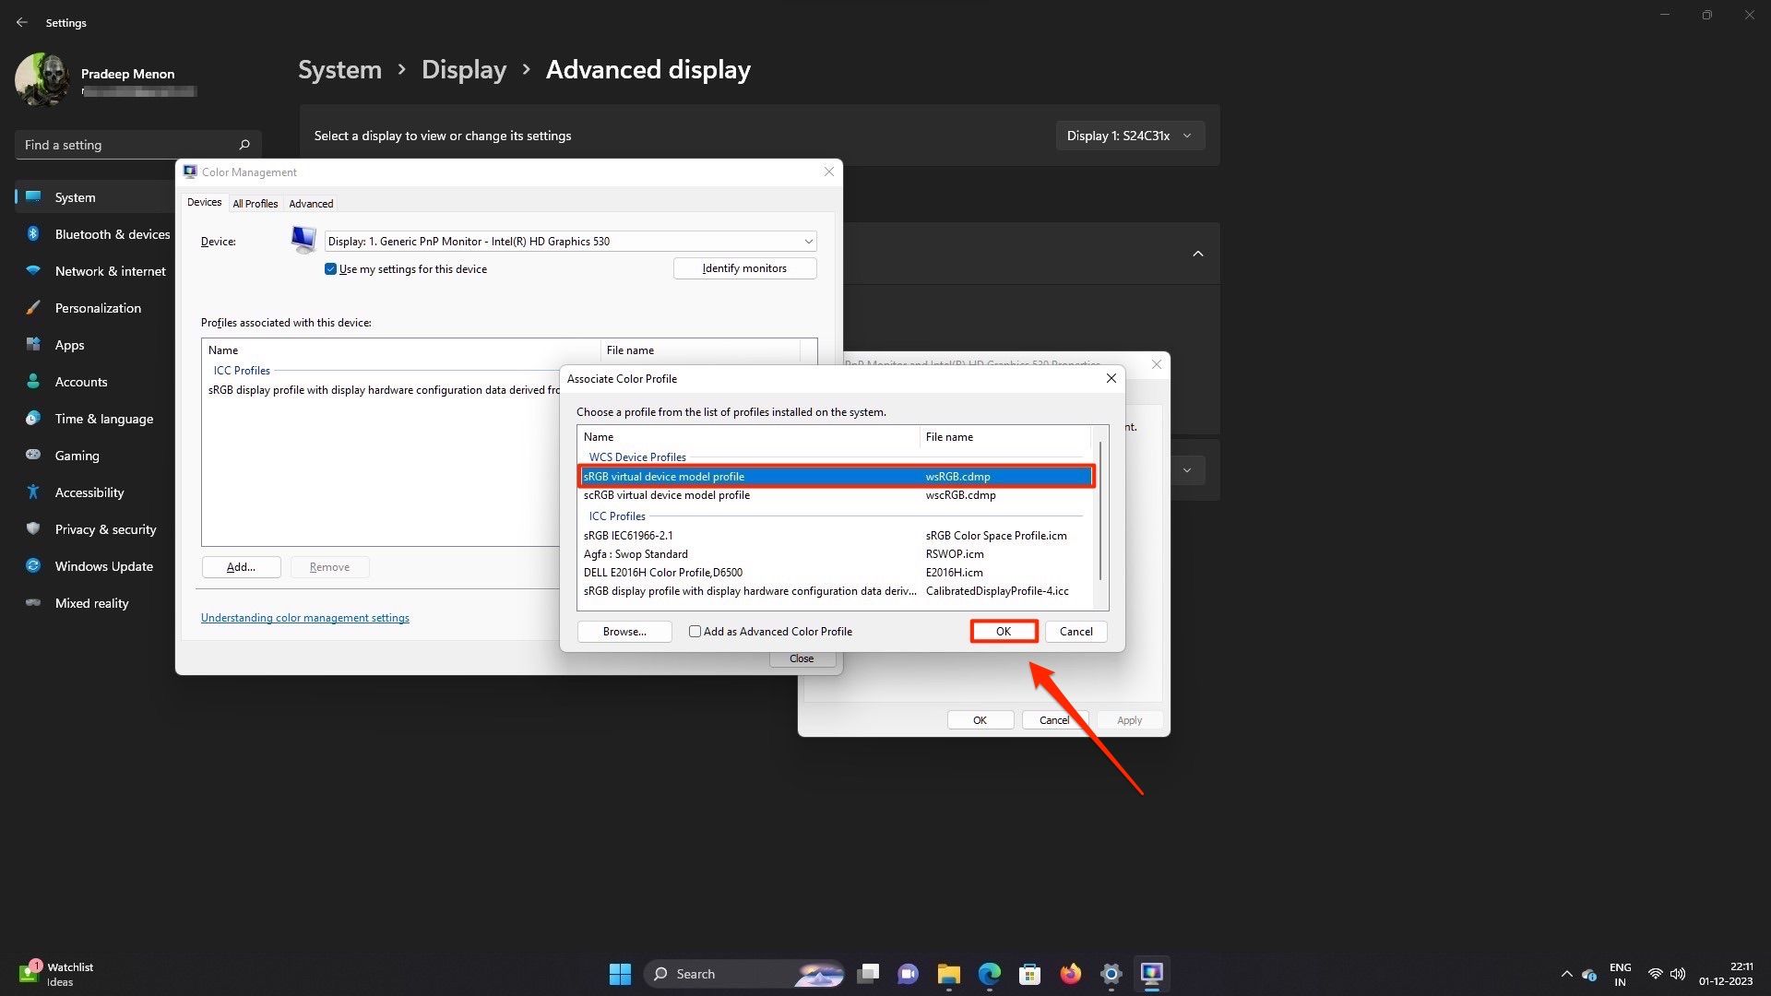Click the Browse button in Associate Color Profile
The width and height of the screenshot is (1771, 996).
(x=624, y=631)
